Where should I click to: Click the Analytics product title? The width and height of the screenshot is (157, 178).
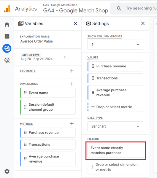pos(26,9)
